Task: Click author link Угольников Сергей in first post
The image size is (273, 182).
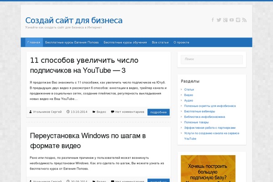Action: coord(47,112)
